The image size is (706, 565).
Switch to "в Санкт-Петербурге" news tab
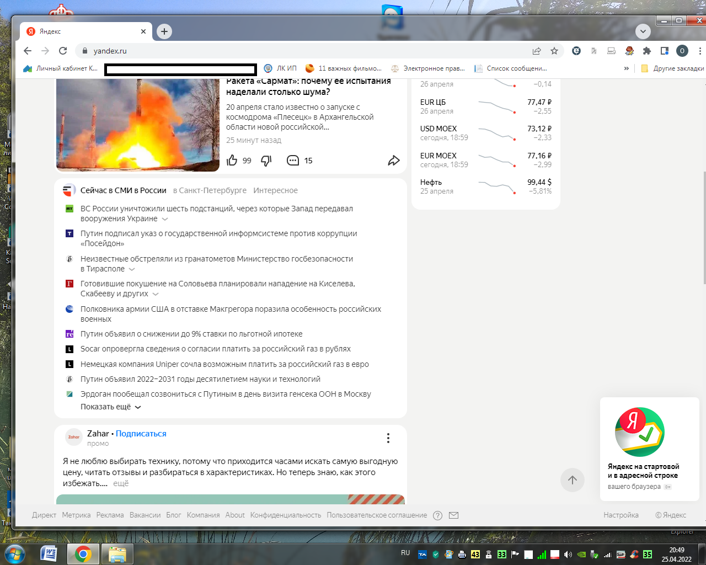point(210,190)
